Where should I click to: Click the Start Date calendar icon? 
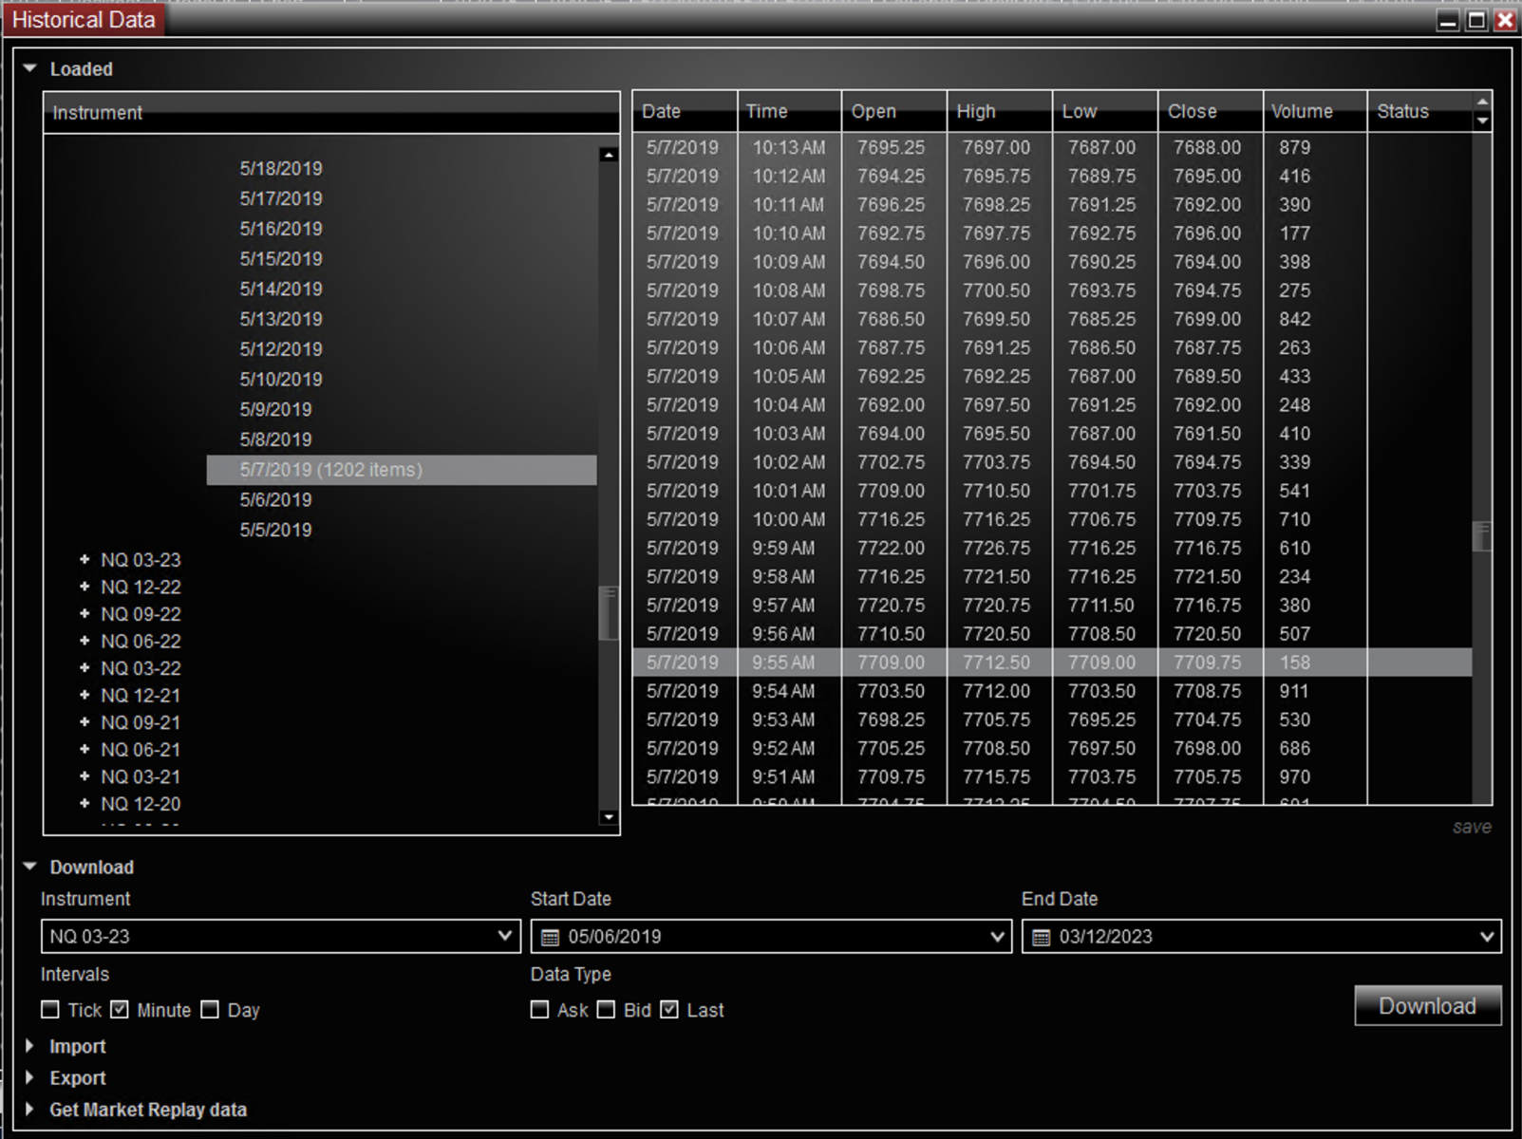(x=550, y=938)
